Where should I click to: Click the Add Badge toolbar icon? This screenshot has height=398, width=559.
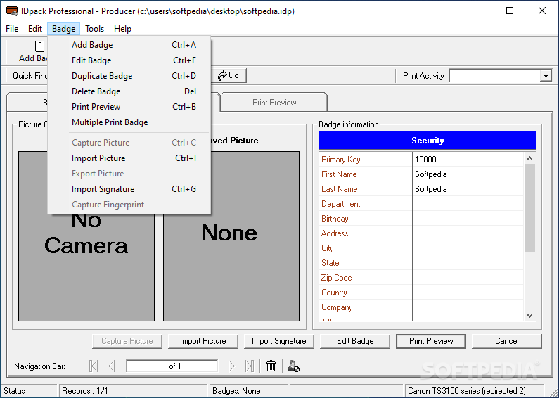point(39,46)
